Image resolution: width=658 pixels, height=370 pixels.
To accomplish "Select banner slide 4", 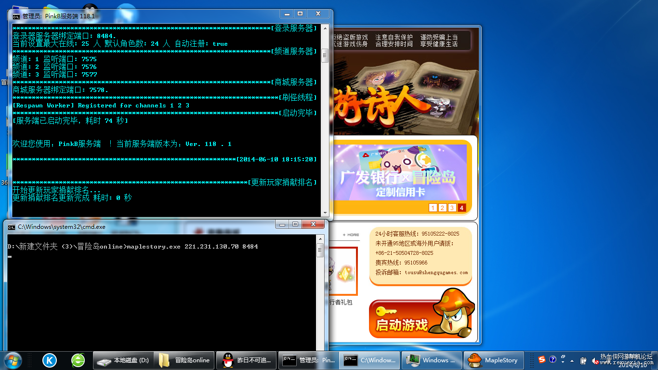I will 462,208.
